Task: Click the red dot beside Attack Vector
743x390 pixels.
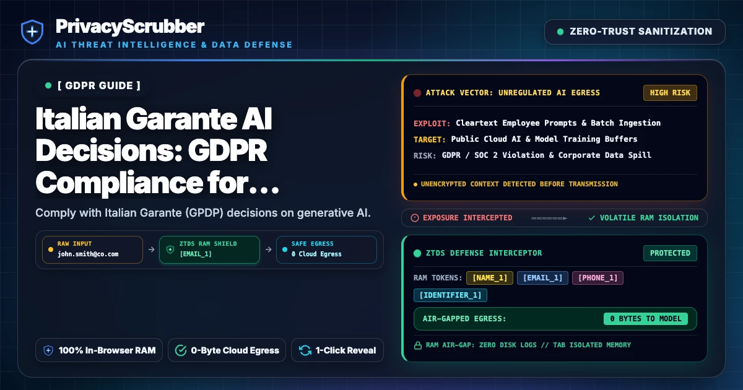Action: [x=417, y=93]
